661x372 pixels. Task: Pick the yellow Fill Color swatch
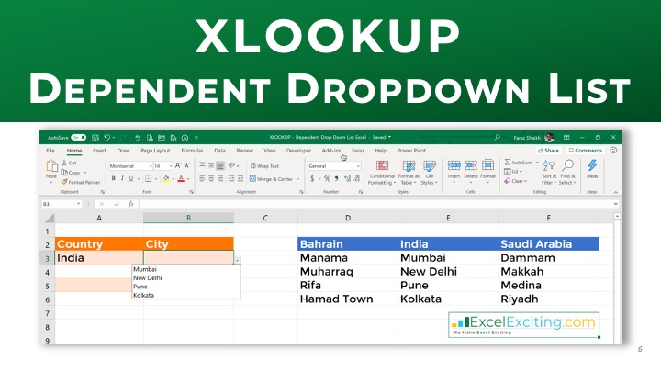(166, 179)
